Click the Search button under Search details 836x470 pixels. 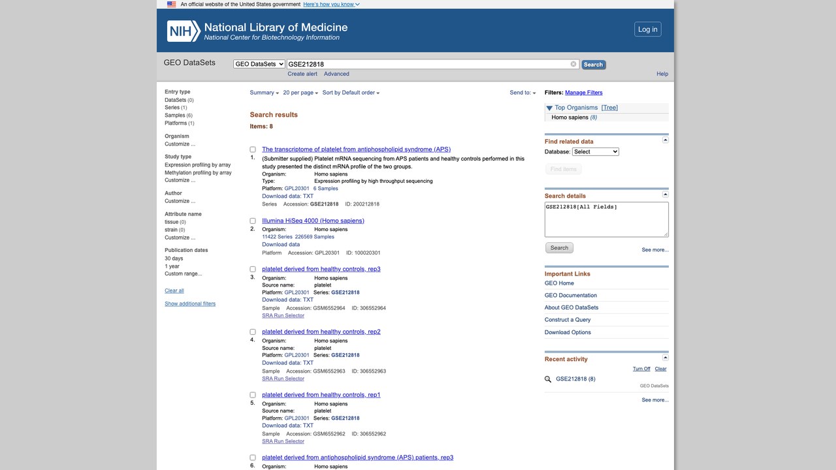point(559,248)
